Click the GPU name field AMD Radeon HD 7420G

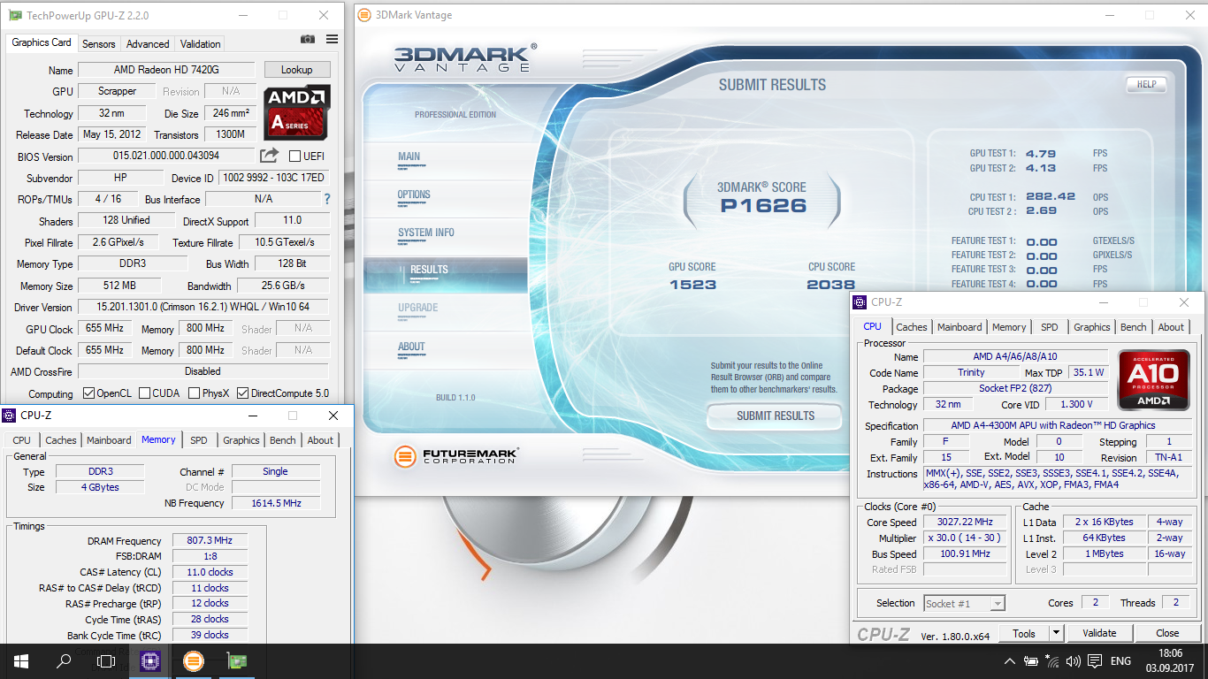(x=166, y=70)
